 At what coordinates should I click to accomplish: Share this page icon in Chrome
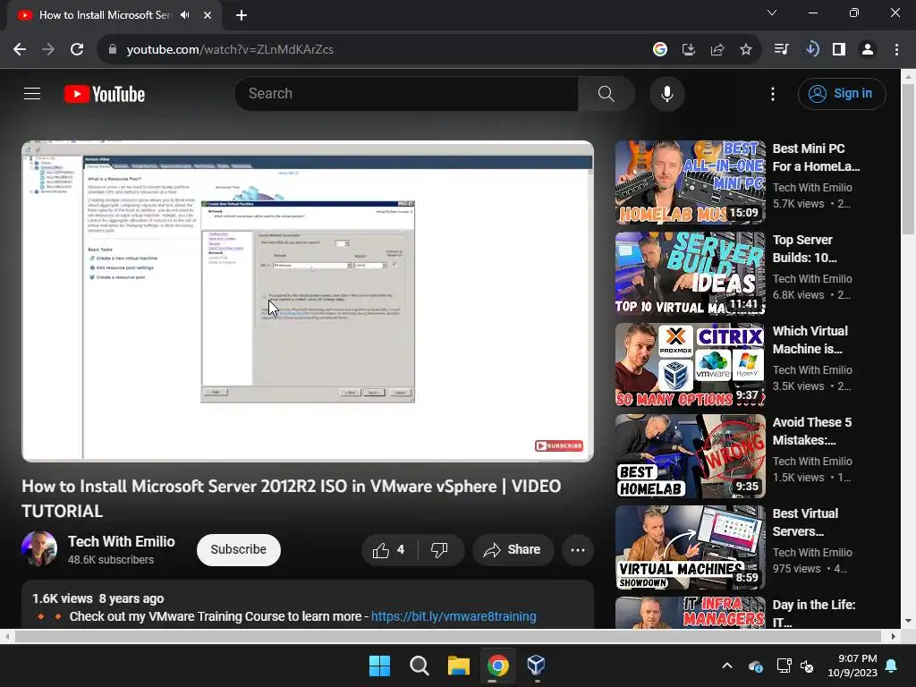717,50
